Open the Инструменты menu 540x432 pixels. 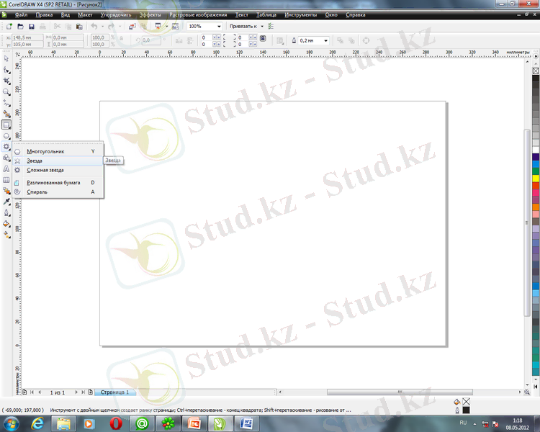[301, 15]
